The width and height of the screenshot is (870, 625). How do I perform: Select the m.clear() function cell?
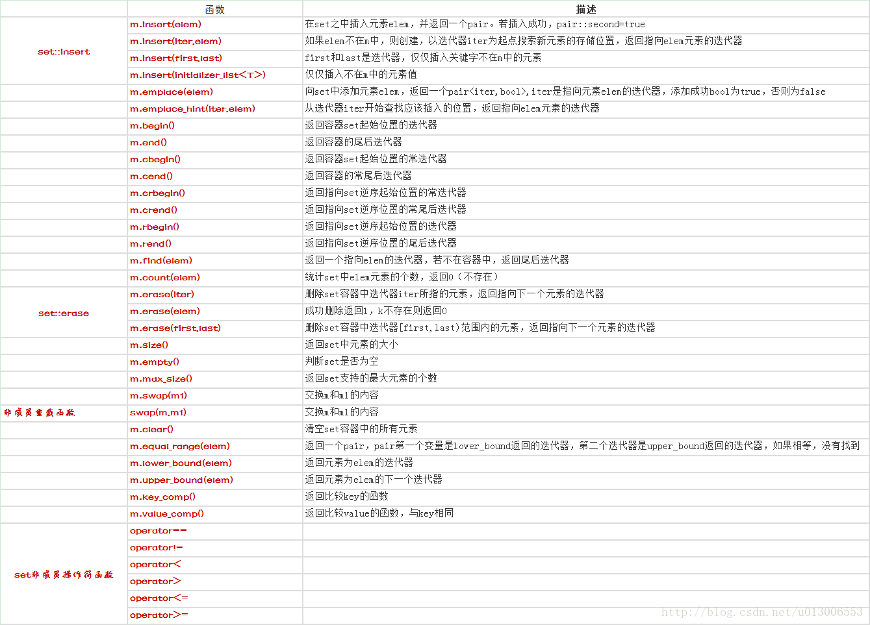pos(215,430)
